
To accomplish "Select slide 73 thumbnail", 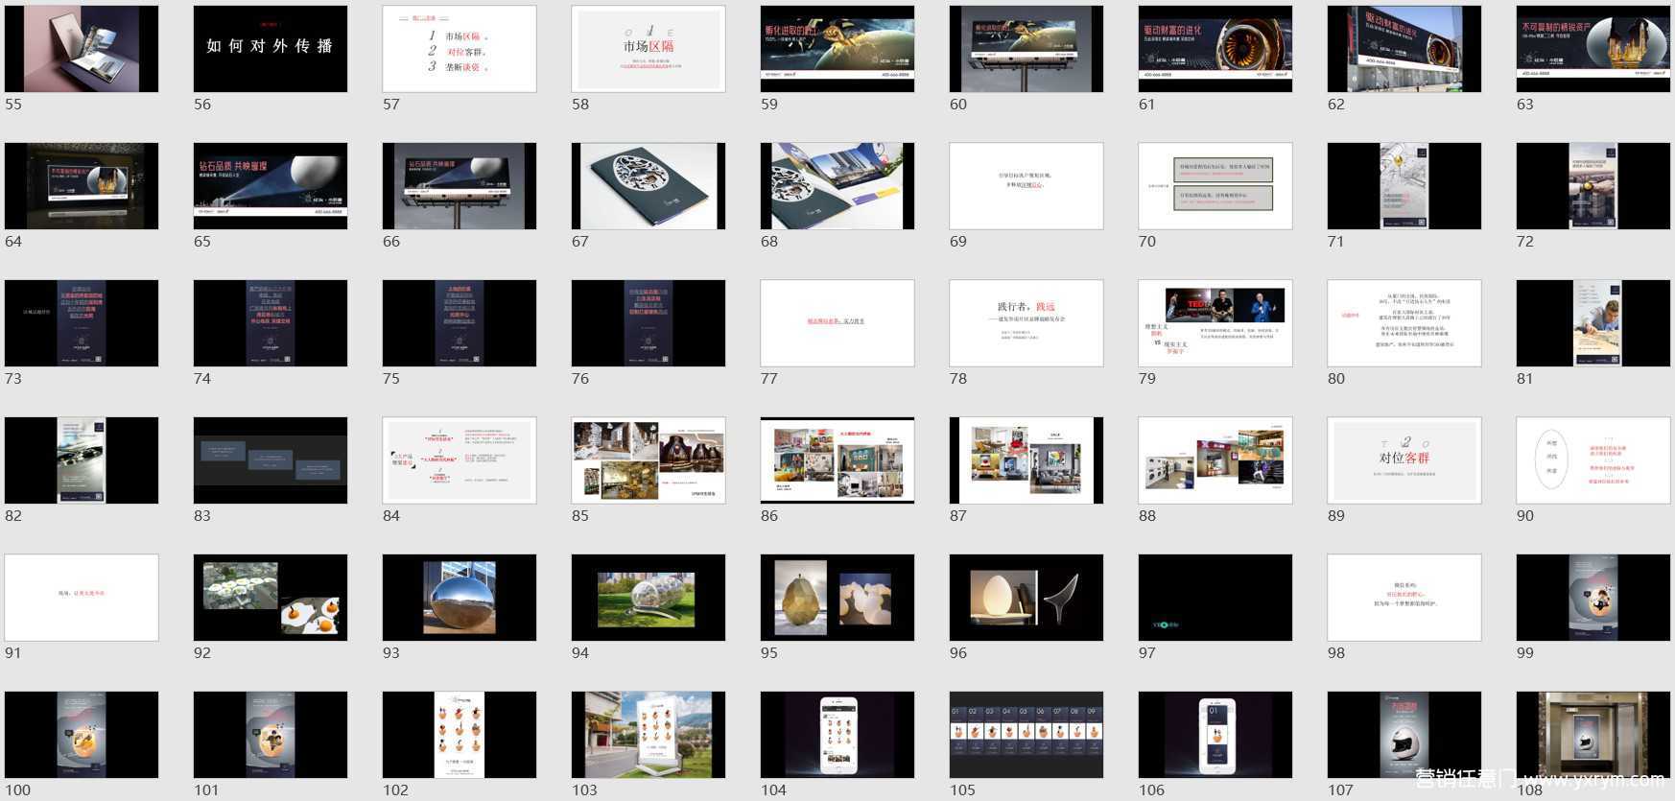I will pyautogui.click(x=82, y=323).
